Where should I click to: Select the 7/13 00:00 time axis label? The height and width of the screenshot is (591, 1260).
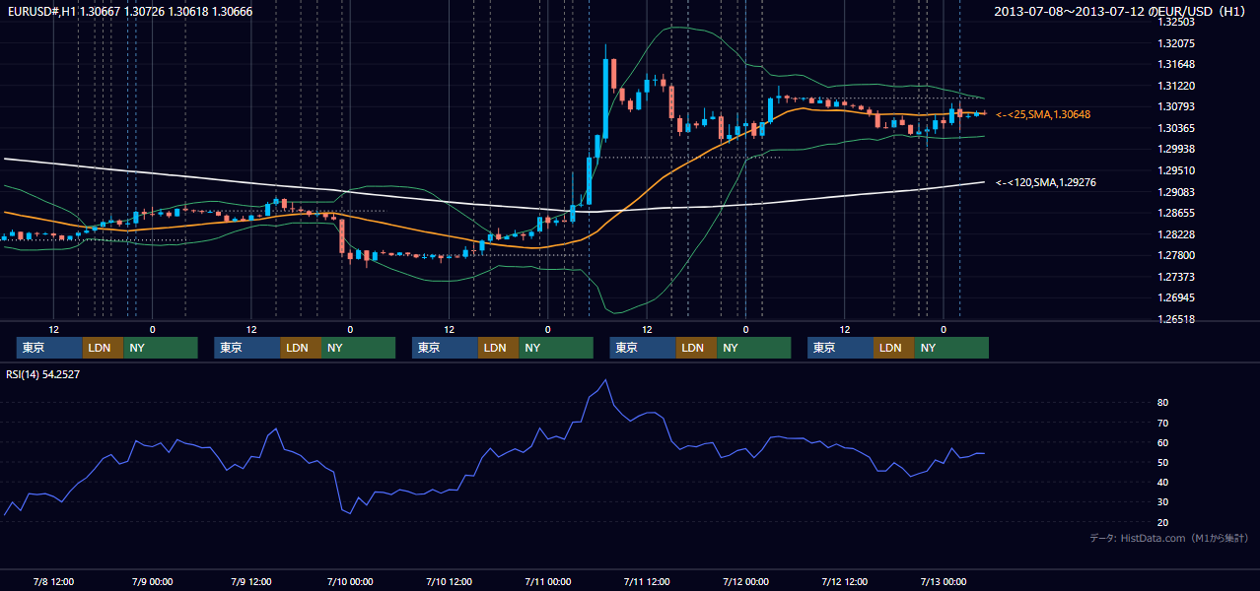tap(943, 581)
